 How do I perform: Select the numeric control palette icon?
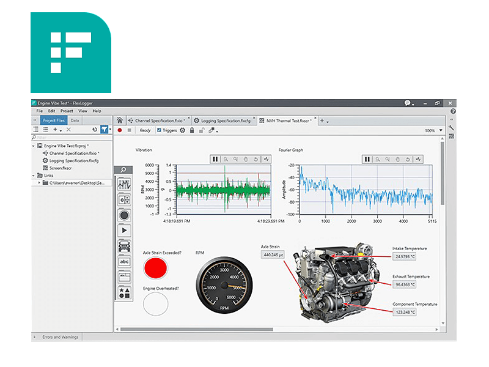[124, 199]
